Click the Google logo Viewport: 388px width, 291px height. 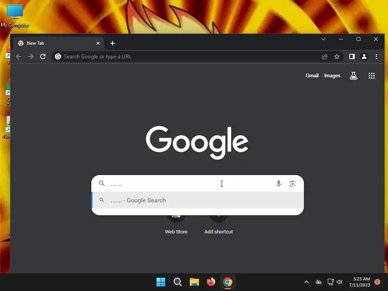(197, 142)
